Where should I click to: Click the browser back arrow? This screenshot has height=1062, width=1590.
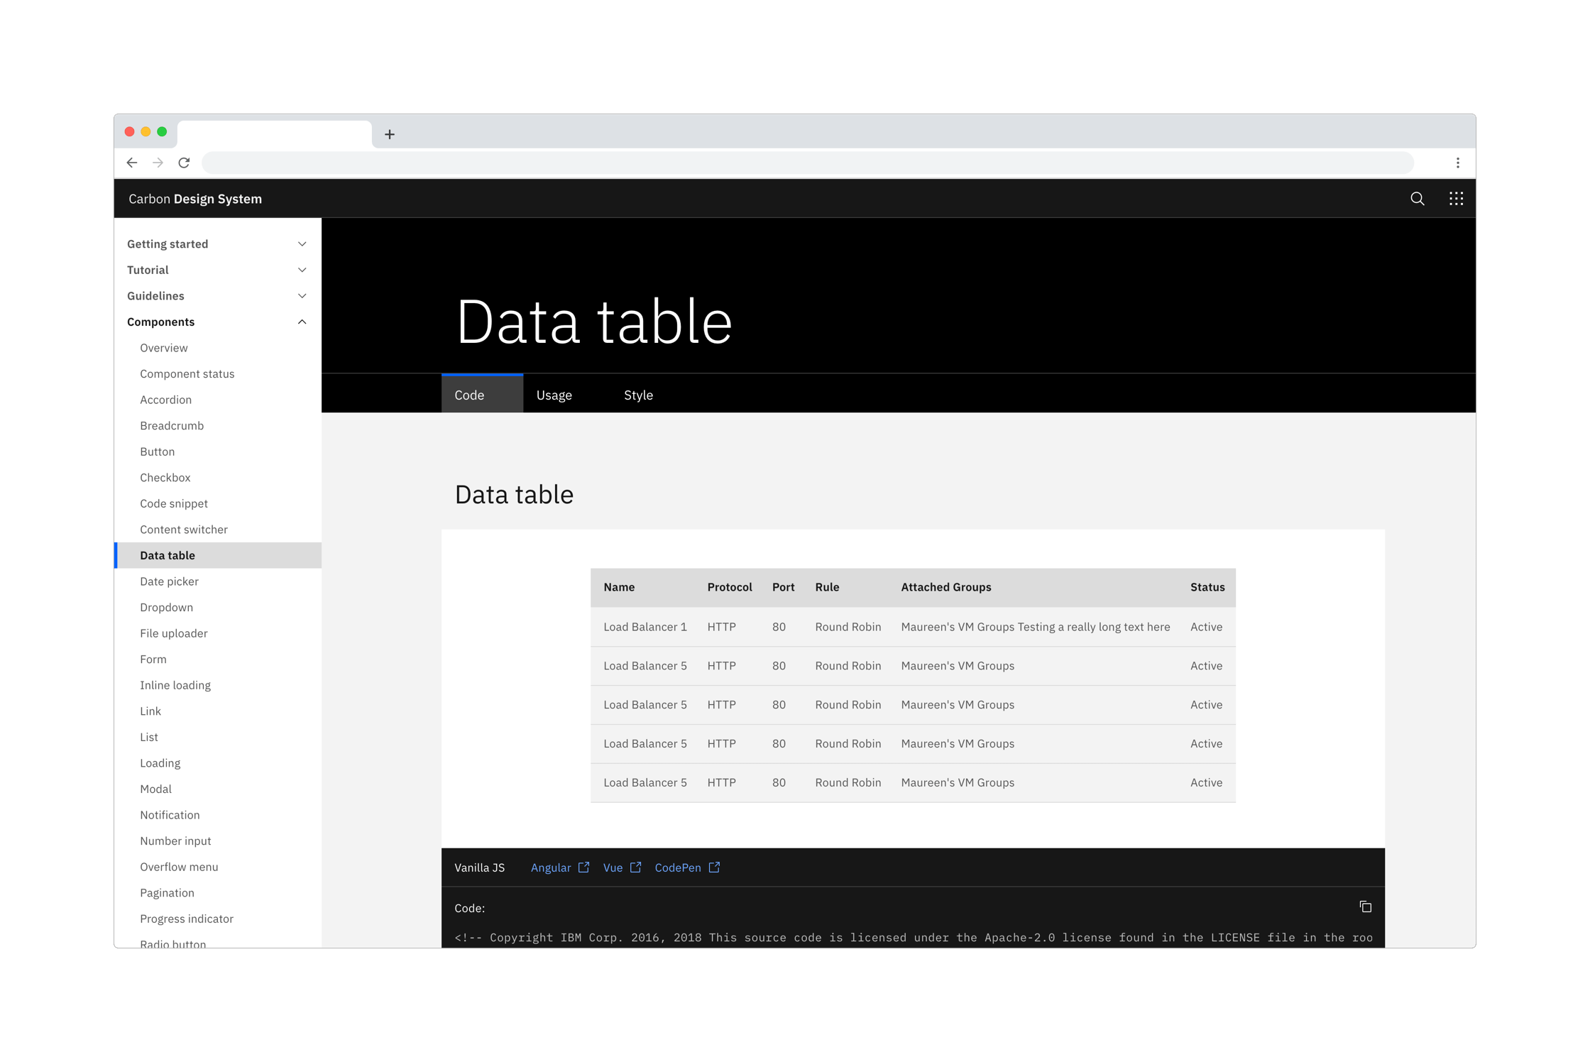(132, 163)
